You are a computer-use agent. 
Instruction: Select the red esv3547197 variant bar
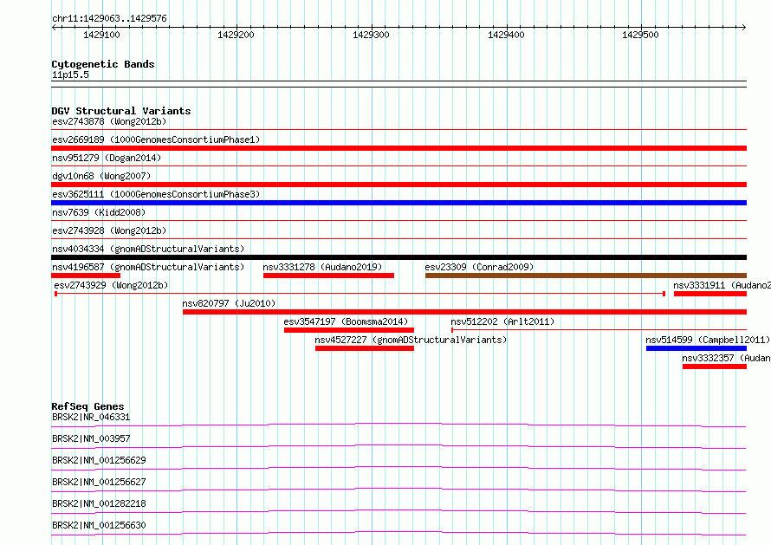(x=349, y=330)
